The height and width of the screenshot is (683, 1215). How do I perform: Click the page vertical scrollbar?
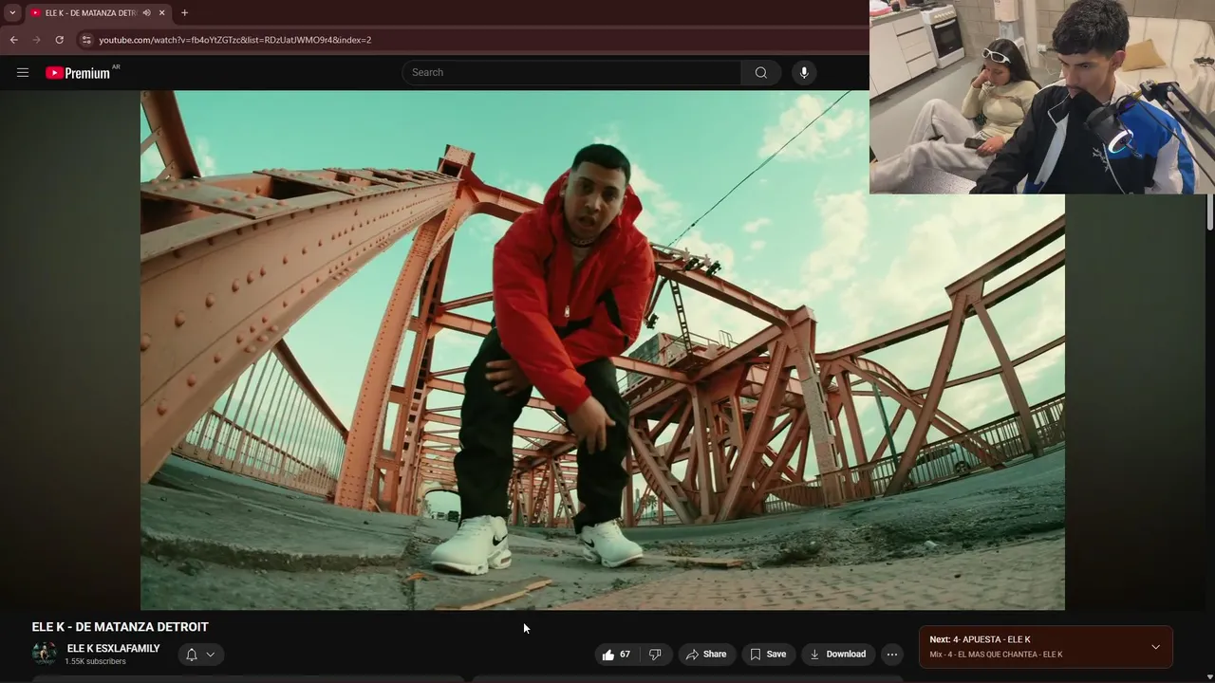point(1209,212)
